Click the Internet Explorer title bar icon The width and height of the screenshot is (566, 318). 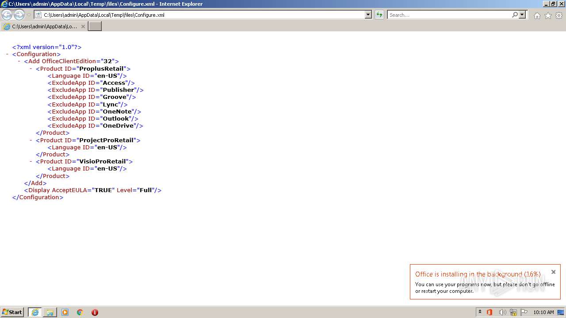(x=4, y=4)
